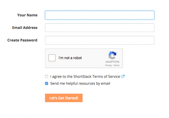The height and width of the screenshot is (118, 169).
Task: Click the "reCAPTCHA" wordmark under the logo
Action: 112,62
